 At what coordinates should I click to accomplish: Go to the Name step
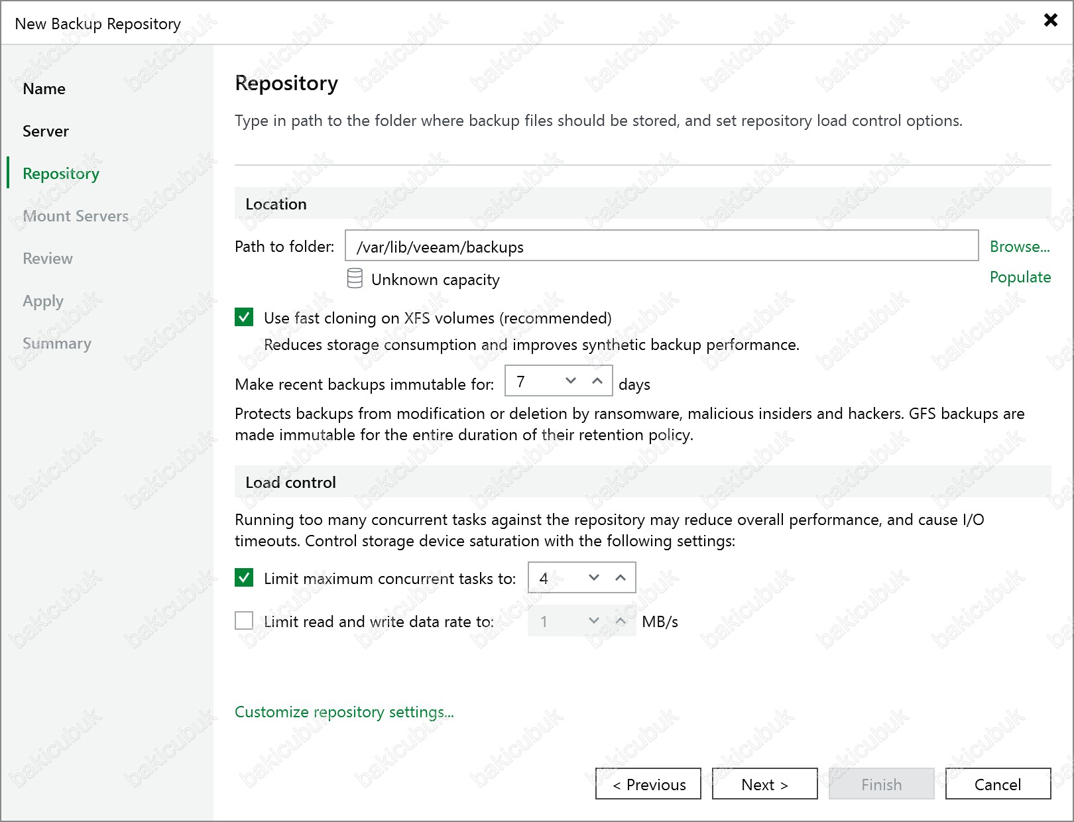(x=44, y=89)
